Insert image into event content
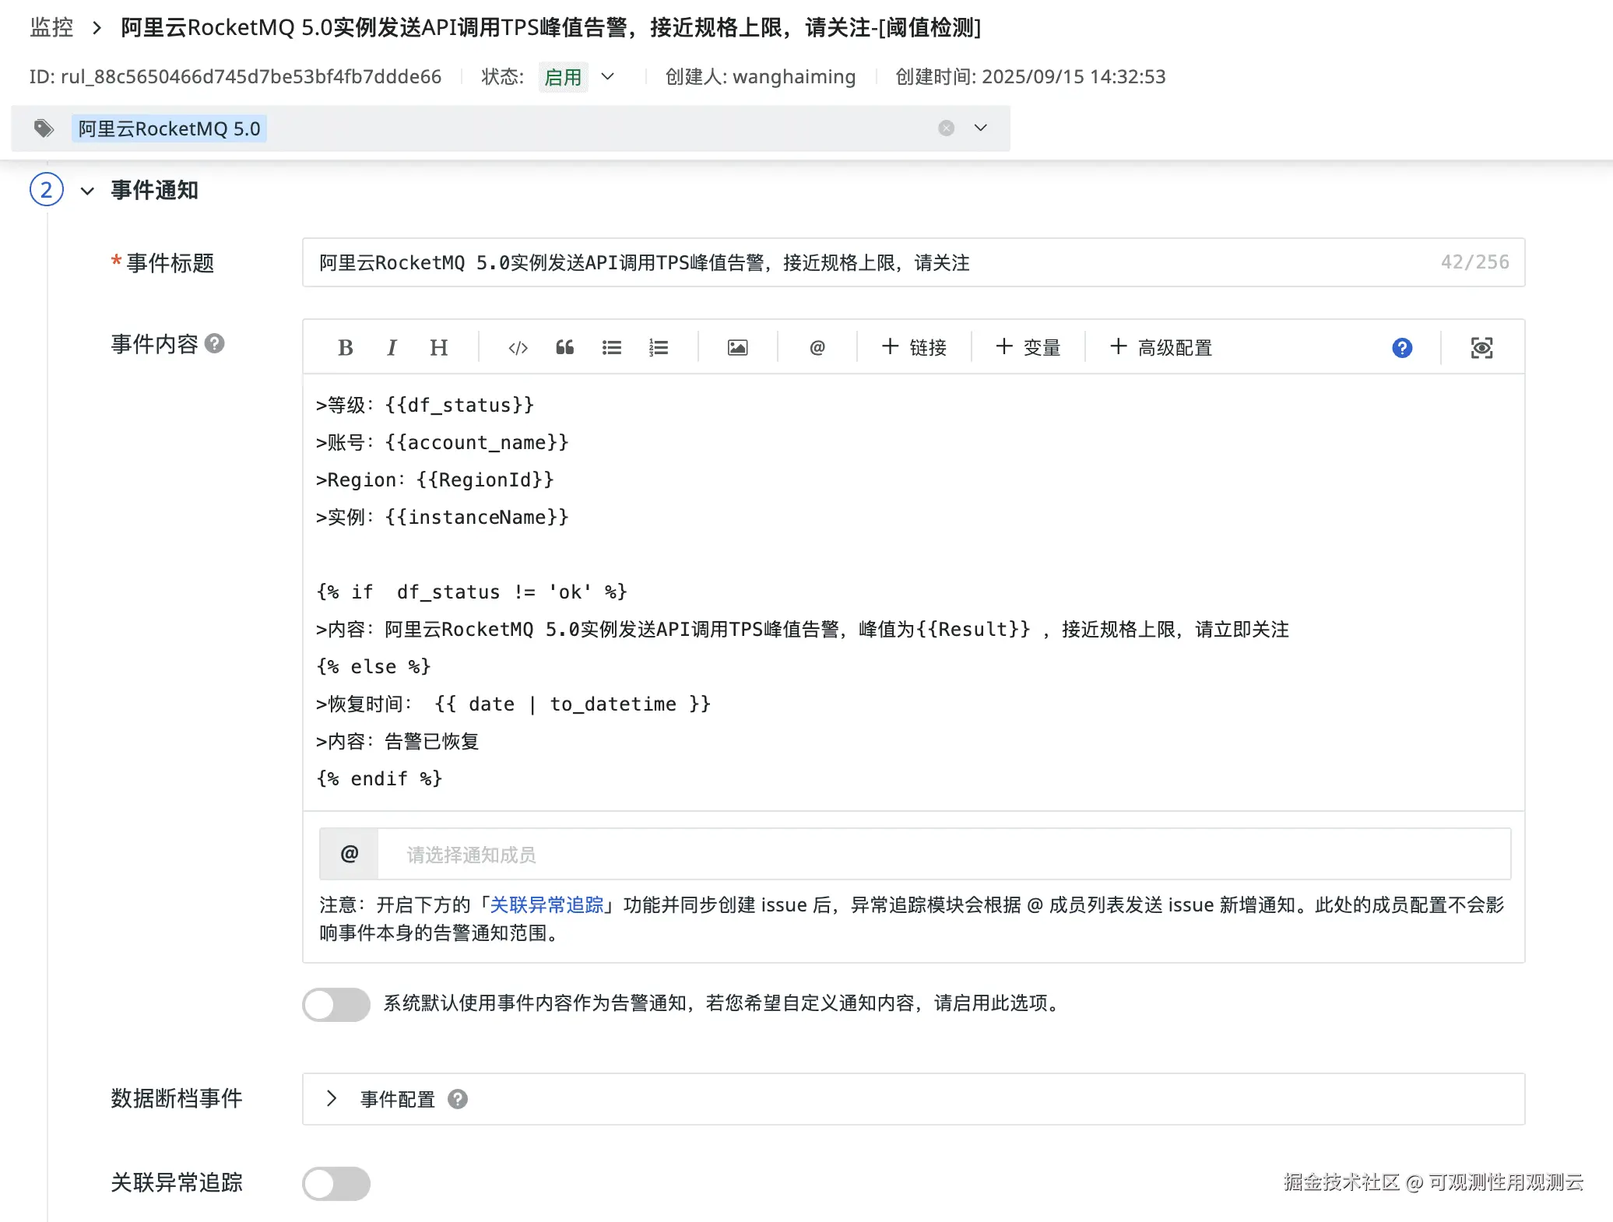Screen dimensions: 1613x1222 click(x=737, y=348)
